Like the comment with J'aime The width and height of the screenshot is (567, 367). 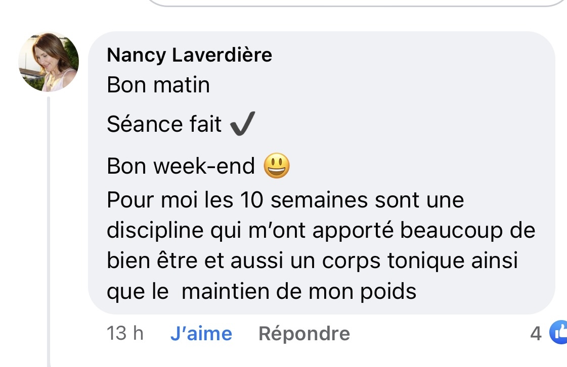pos(201,334)
